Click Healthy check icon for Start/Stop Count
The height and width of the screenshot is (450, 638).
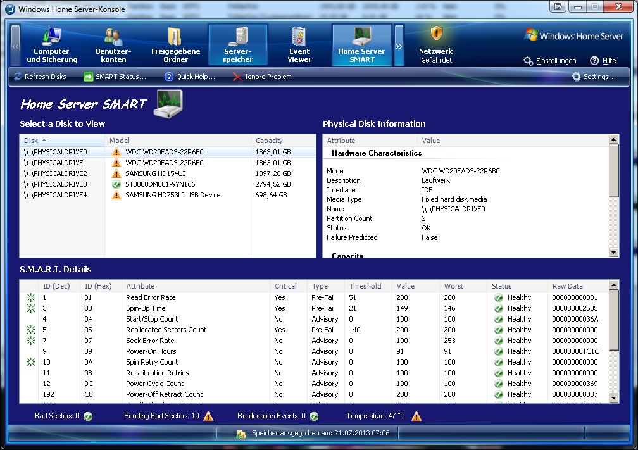499,319
